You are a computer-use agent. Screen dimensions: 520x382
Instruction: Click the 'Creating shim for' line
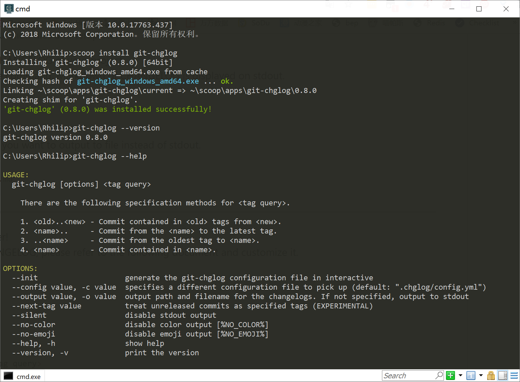70,100
